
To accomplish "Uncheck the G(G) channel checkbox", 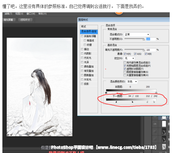I will (135, 54).
